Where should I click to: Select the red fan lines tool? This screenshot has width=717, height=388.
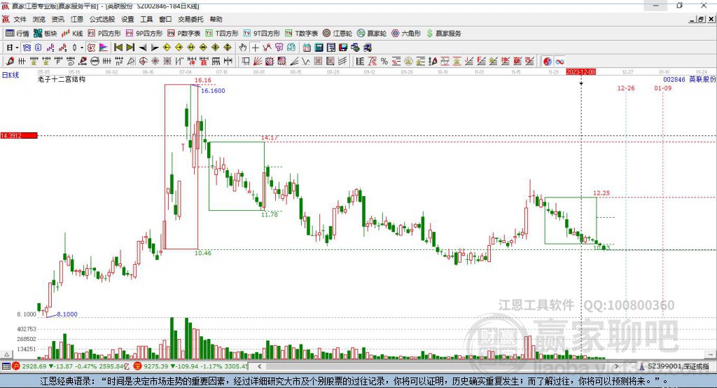[x=258, y=62]
